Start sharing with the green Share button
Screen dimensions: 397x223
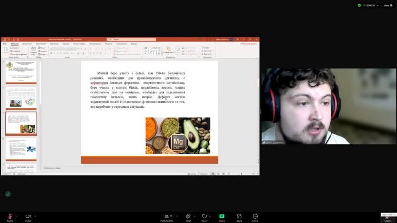click(222, 217)
